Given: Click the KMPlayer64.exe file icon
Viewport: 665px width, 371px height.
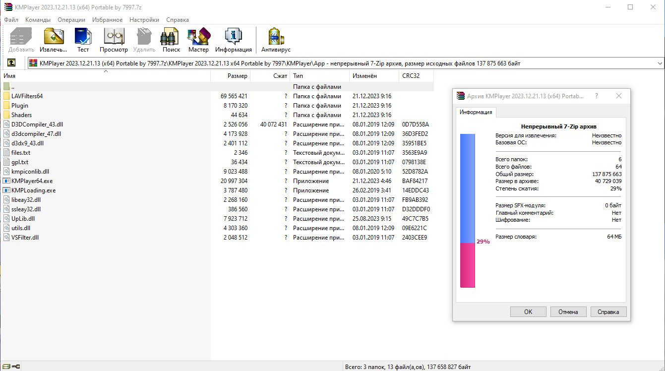Looking at the screenshot, I should (7, 181).
